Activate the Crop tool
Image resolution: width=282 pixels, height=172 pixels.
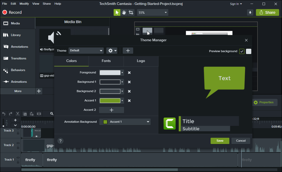[x=131, y=12]
